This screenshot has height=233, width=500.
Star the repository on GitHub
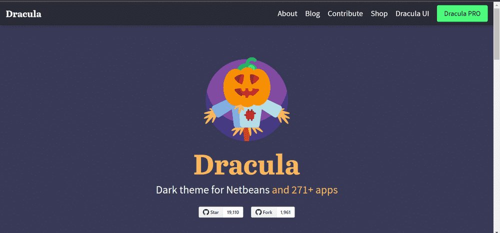pyautogui.click(x=211, y=213)
